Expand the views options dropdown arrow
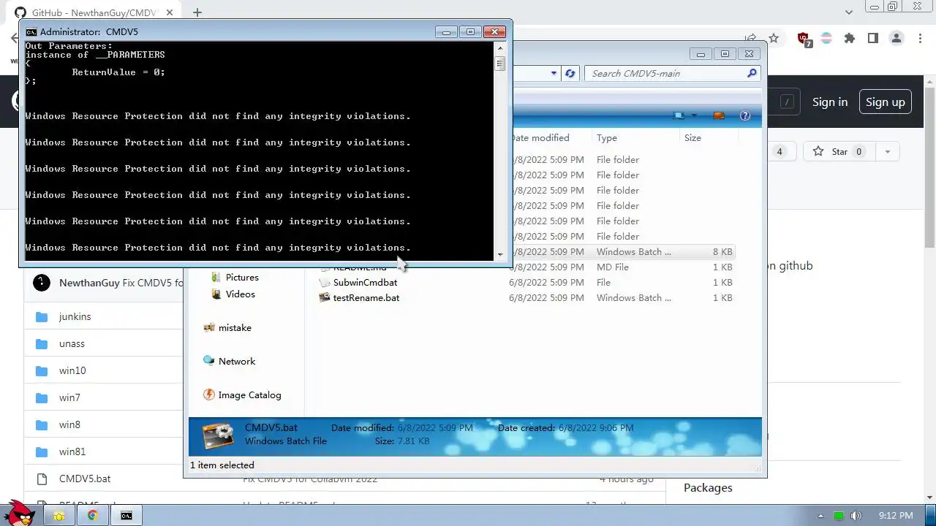The height and width of the screenshot is (526, 936). point(695,115)
